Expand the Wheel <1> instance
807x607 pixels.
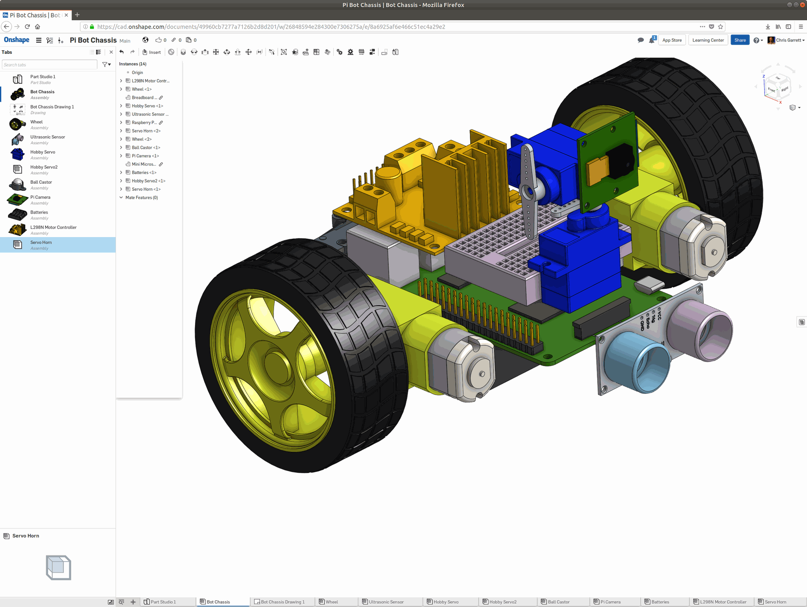[121, 89]
